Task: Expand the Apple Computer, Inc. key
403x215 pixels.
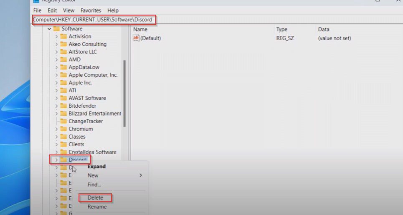Action: [56, 75]
